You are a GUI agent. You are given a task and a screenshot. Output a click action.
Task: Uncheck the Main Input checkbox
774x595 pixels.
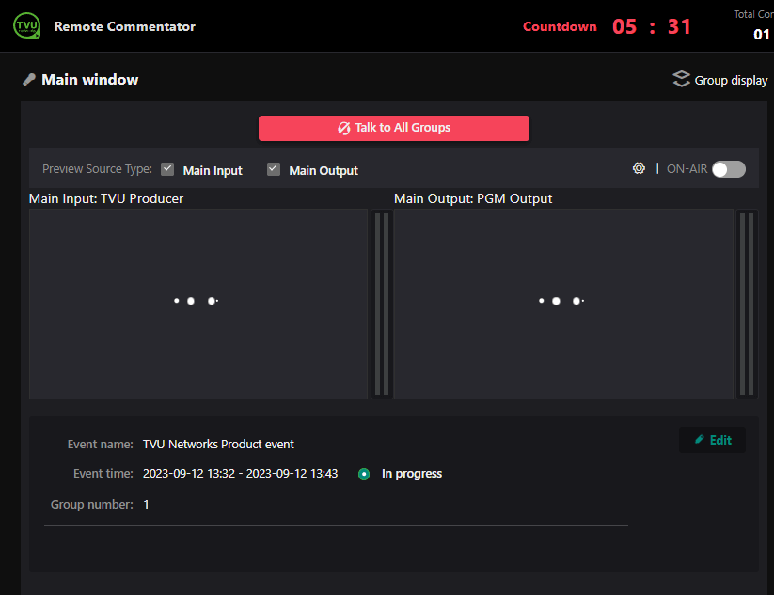click(167, 169)
